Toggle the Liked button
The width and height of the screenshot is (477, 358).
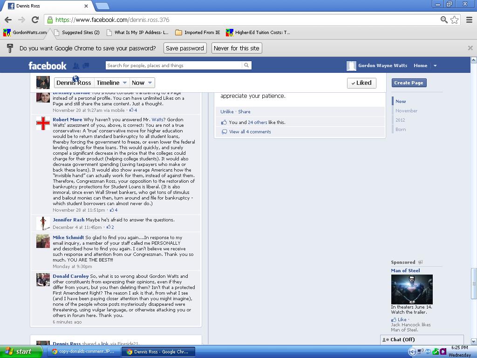[361, 83]
